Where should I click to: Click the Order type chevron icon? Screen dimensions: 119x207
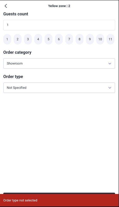pos(110,88)
